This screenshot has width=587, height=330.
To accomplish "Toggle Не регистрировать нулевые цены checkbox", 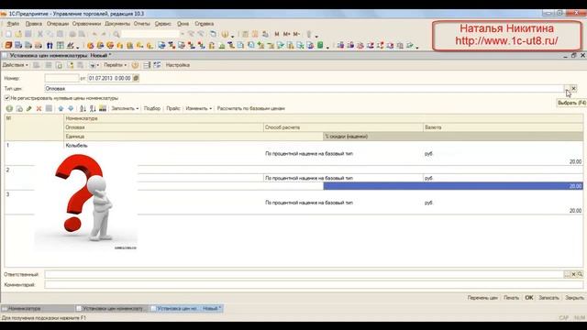I will click(x=7, y=98).
